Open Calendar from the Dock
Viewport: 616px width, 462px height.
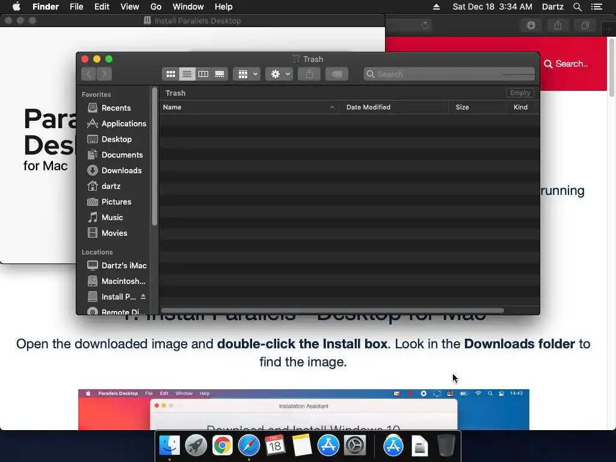(275, 446)
